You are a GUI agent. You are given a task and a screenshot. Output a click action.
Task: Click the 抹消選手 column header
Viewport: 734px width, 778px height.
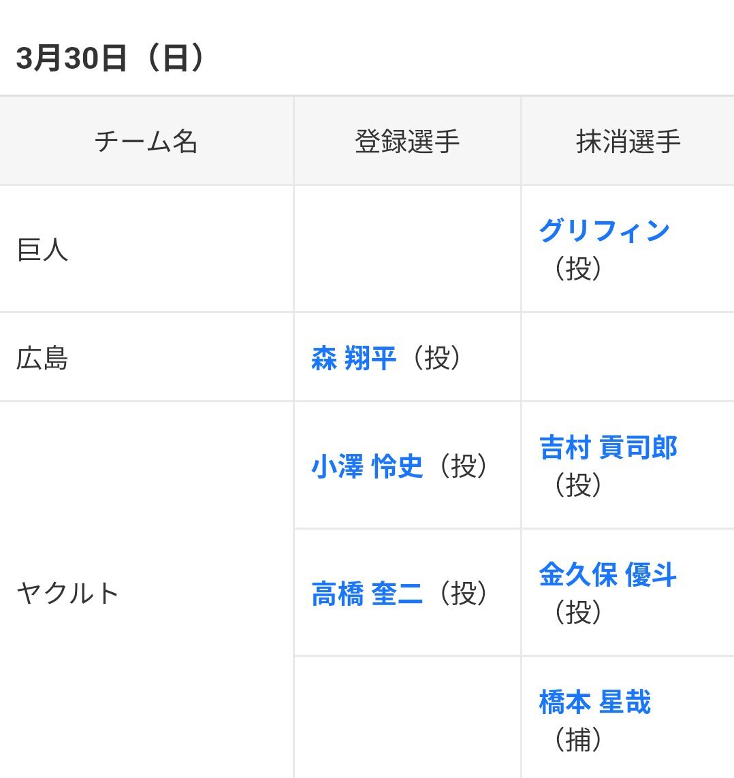point(628,142)
